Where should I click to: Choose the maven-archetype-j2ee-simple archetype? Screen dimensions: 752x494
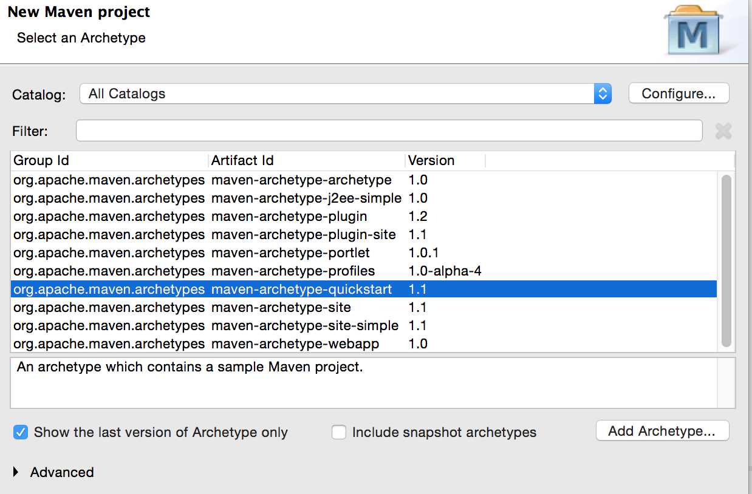pos(306,198)
